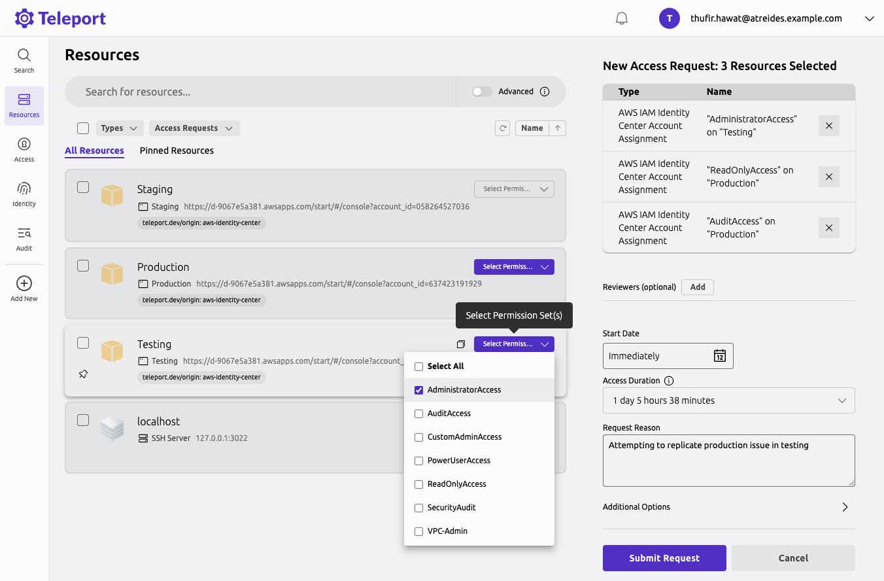Click the Submit Request button
The height and width of the screenshot is (581, 884).
(664, 557)
